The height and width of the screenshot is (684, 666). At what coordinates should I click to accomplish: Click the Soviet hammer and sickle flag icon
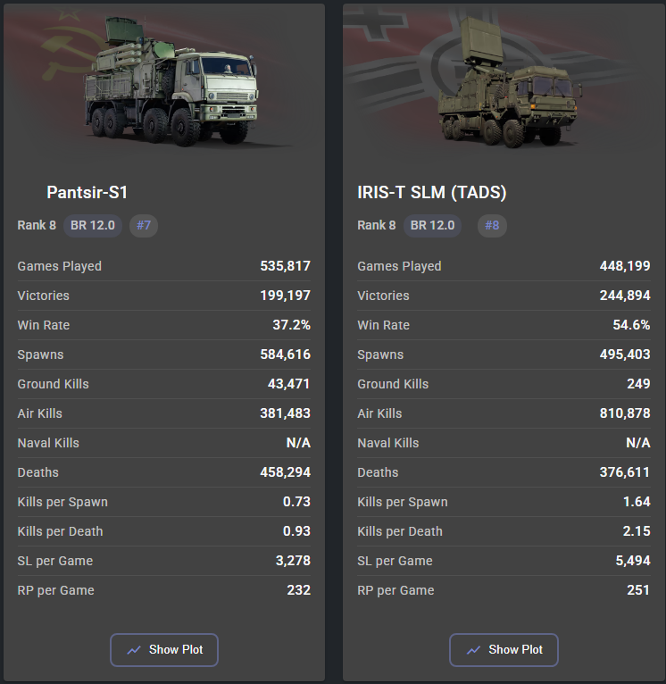click(70, 48)
